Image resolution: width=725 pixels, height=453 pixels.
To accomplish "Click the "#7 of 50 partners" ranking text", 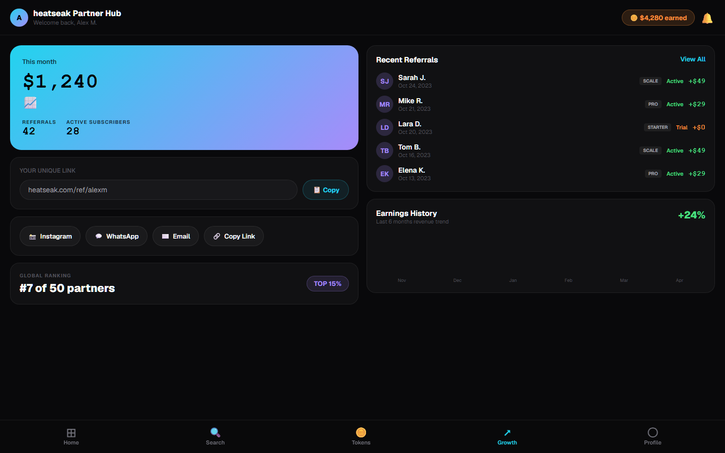I will click(67, 288).
